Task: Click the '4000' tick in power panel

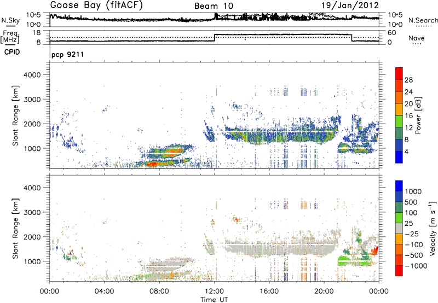Action: coord(32,75)
